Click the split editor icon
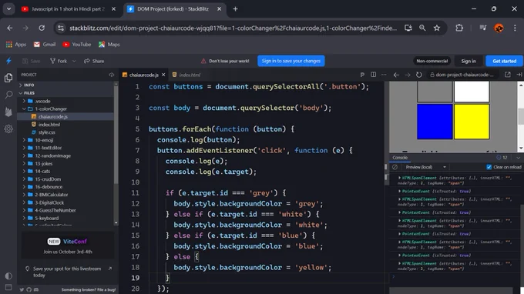 tap(373, 75)
